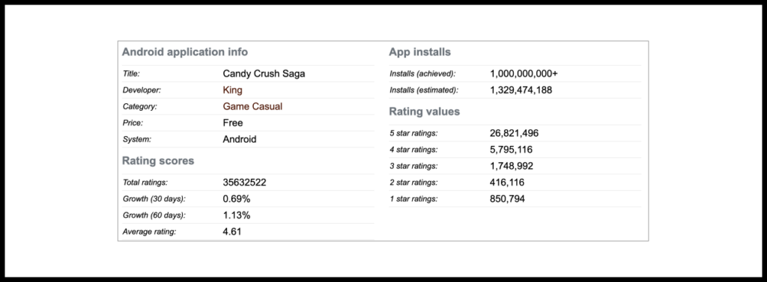Select the total ratings value 35632522
This screenshot has height=282, width=767.
[245, 183]
